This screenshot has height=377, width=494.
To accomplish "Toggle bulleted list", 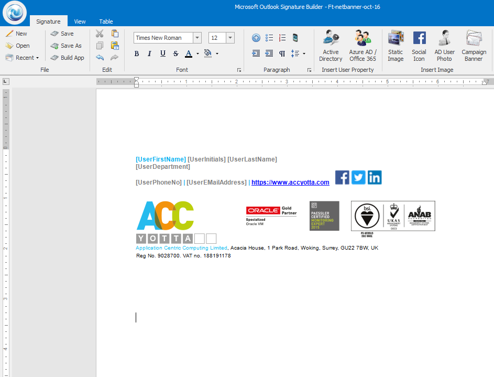I will pos(269,38).
